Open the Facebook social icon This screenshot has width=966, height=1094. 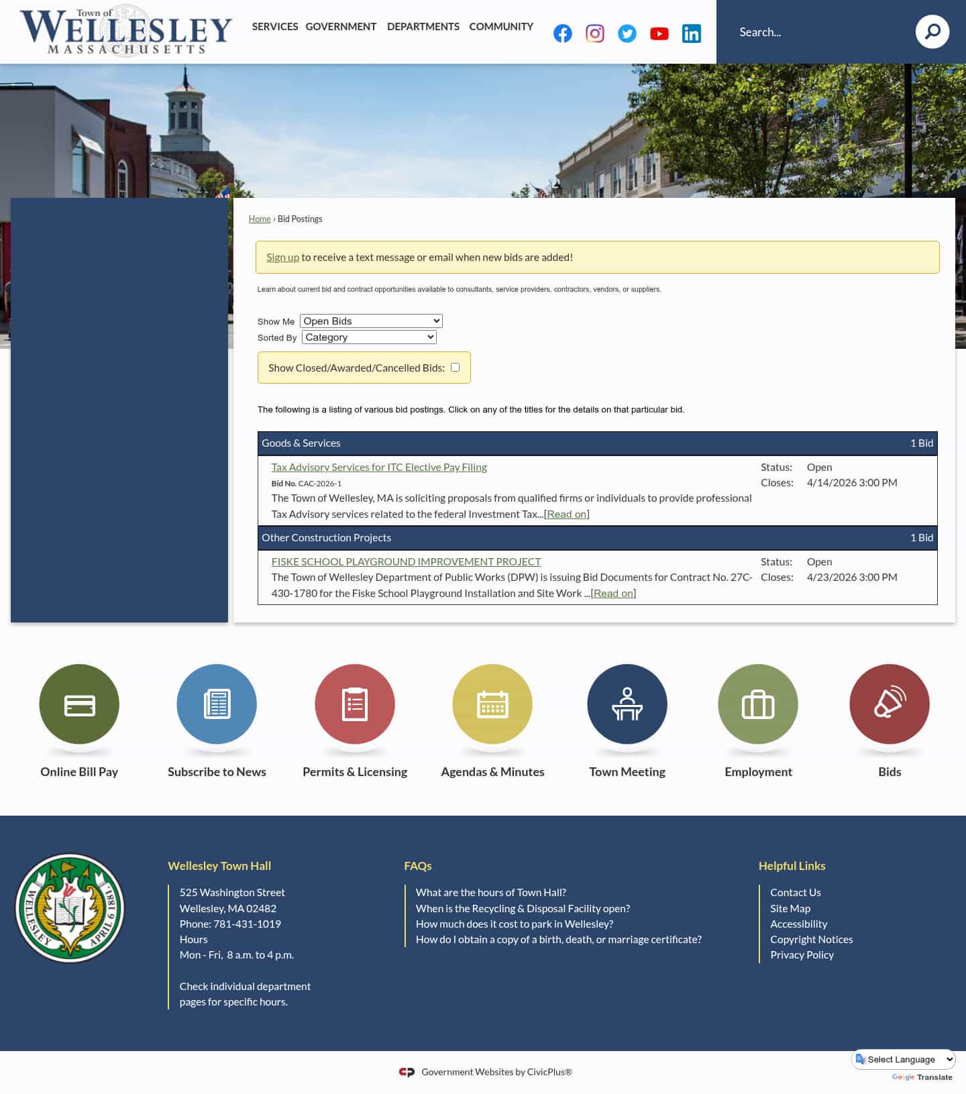(x=562, y=34)
